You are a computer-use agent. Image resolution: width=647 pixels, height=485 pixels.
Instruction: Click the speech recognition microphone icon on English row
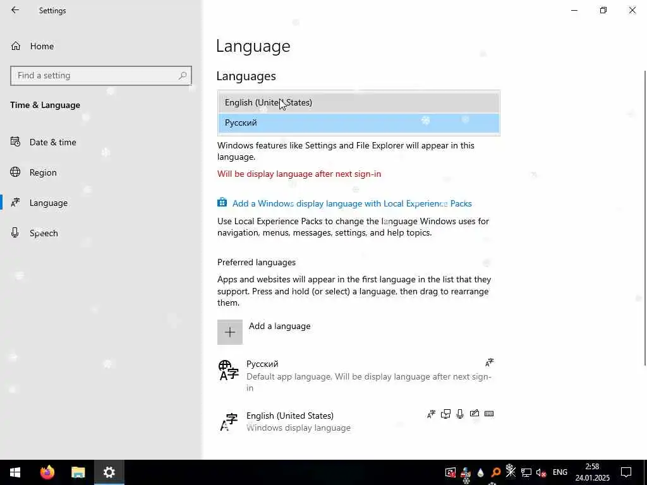(460, 414)
